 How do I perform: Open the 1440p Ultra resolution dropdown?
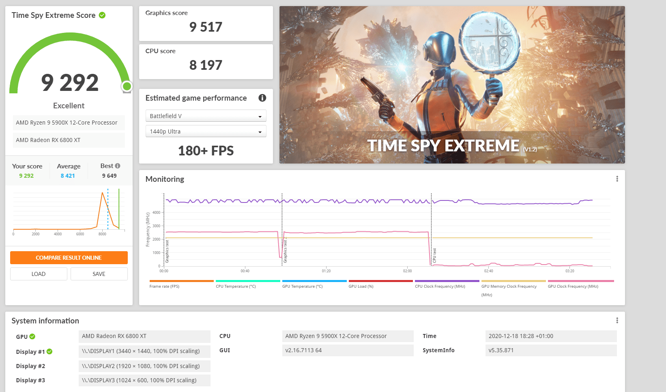click(206, 131)
